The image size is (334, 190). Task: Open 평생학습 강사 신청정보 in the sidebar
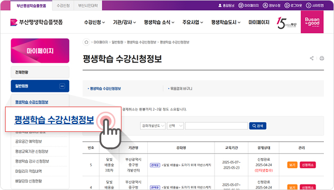click(32, 161)
